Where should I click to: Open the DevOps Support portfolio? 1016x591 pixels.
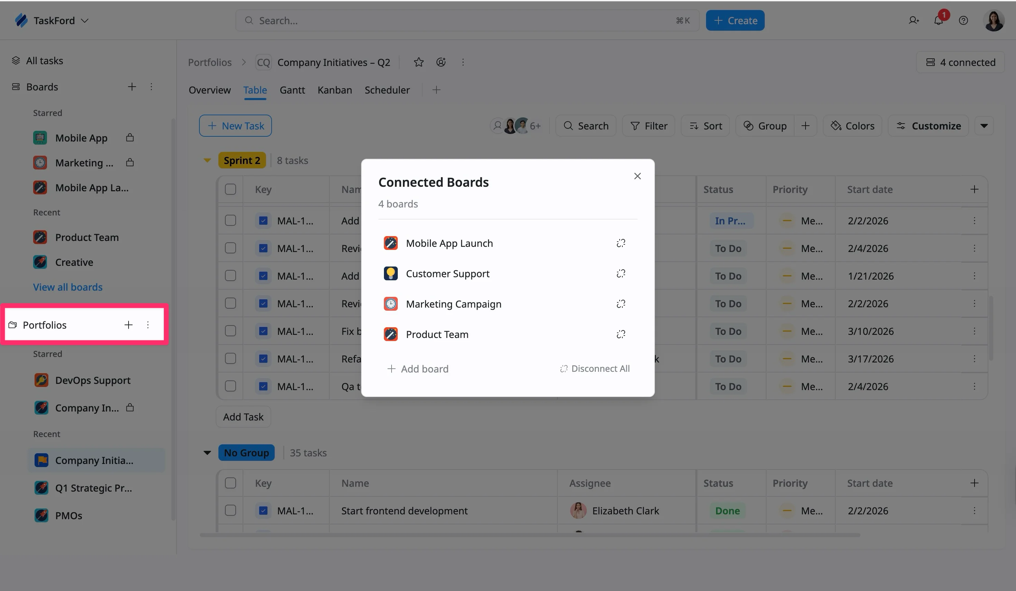click(x=93, y=380)
